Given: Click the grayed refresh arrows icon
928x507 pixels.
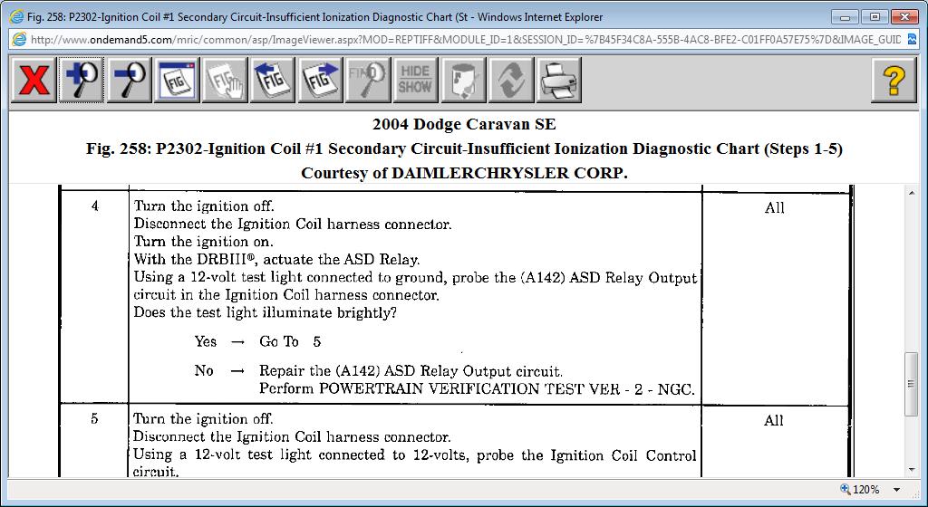Looking at the screenshot, I should click(x=511, y=80).
